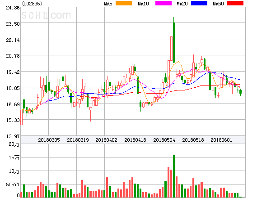Click the 20180319 date label
Image resolution: width=271 pixels, height=198 pixels.
click(78, 140)
